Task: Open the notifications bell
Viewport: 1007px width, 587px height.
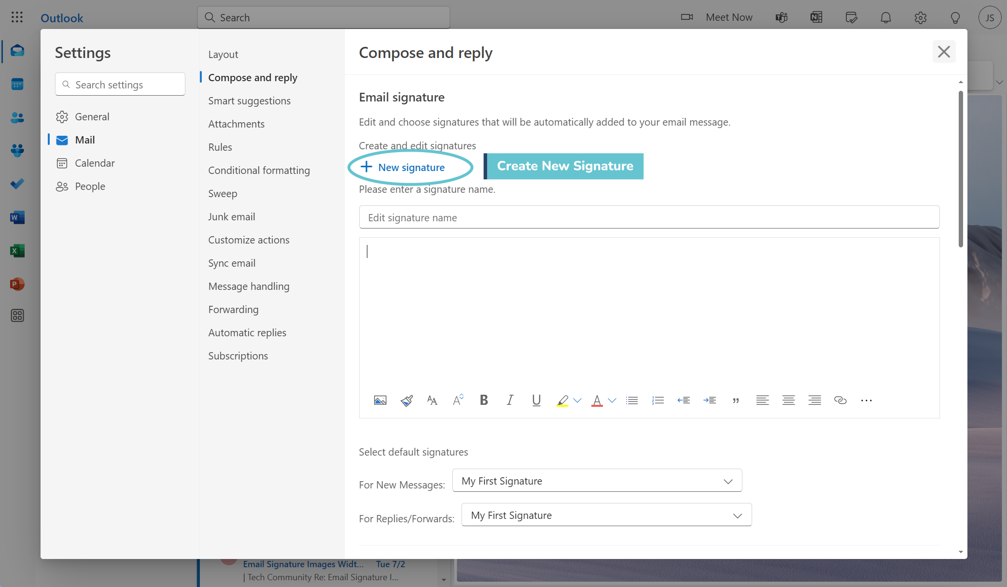Action: click(x=886, y=17)
